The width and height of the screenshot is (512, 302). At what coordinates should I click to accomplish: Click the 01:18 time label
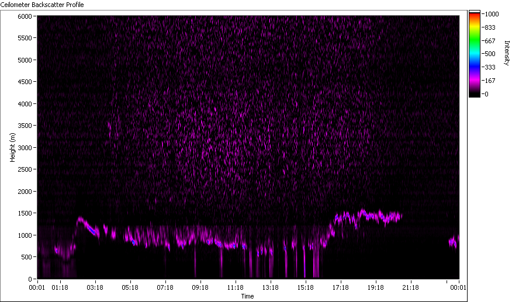tap(60, 287)
